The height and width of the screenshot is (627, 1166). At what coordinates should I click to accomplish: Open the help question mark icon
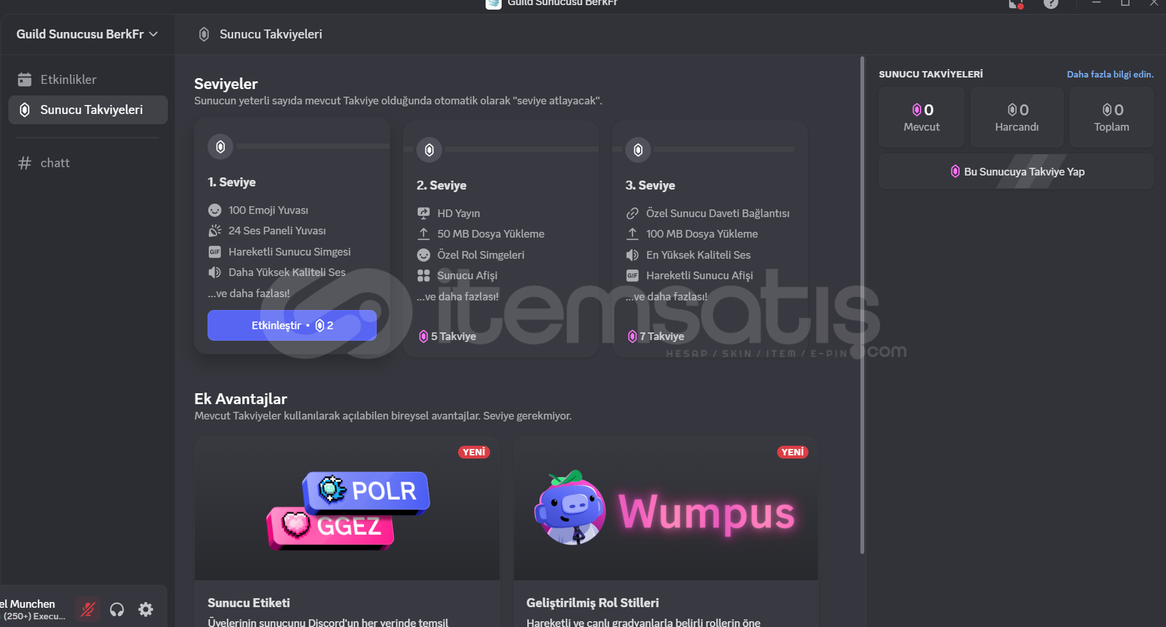[x=1051, y=3]
